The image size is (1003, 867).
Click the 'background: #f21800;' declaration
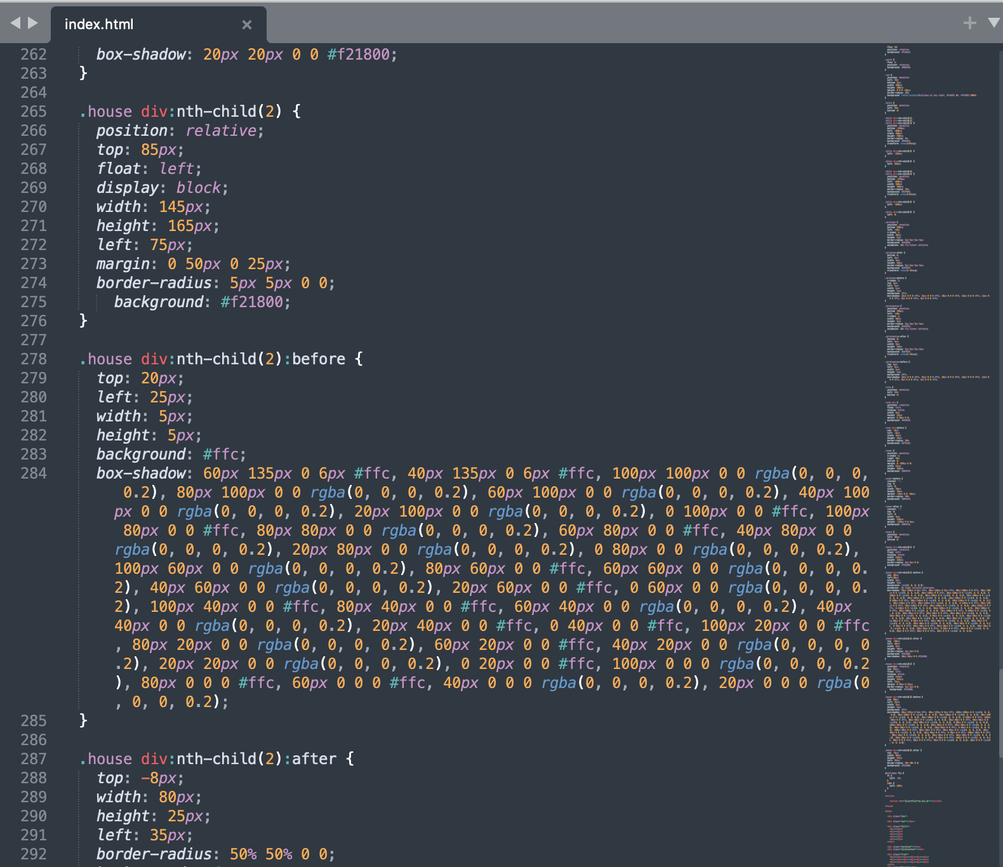pos(203,302)
